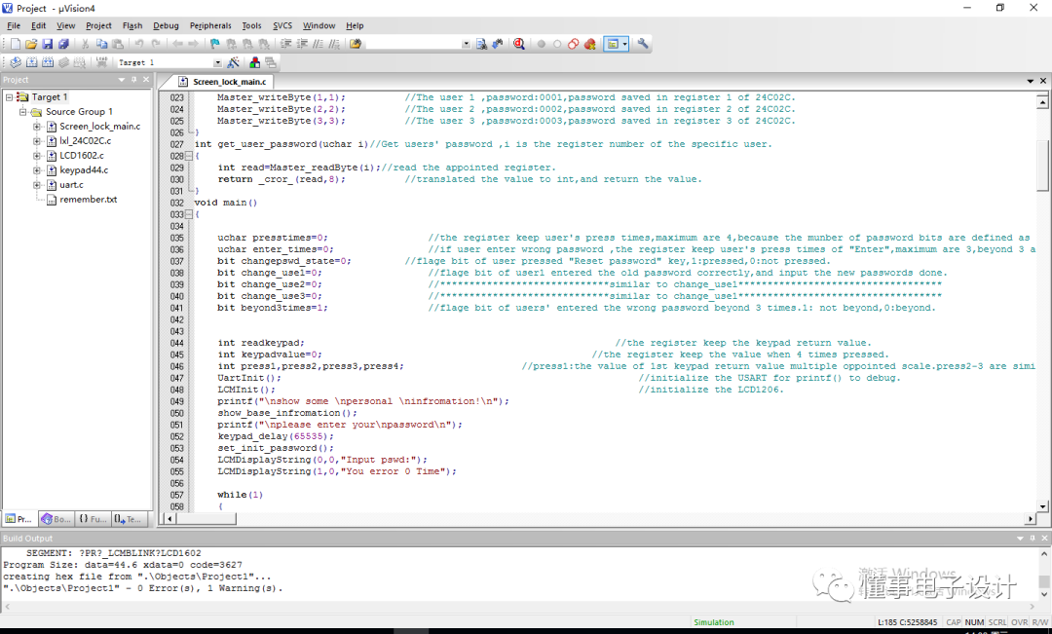Expand Screen_lock_main.c in project tree
Image resolution: width=1052 pixels, height=634 pixels.
pos(38,127)
